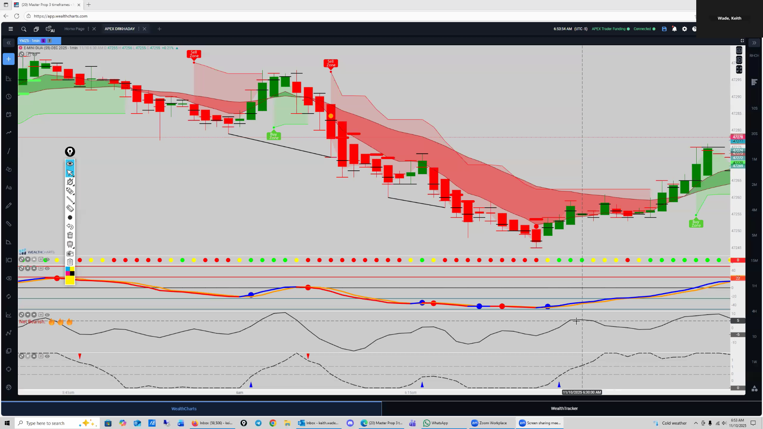Toggle visibility eye of bottom indicator pane
The width and height of the screenshot is (763, 429).
click(x=47, y=356)
